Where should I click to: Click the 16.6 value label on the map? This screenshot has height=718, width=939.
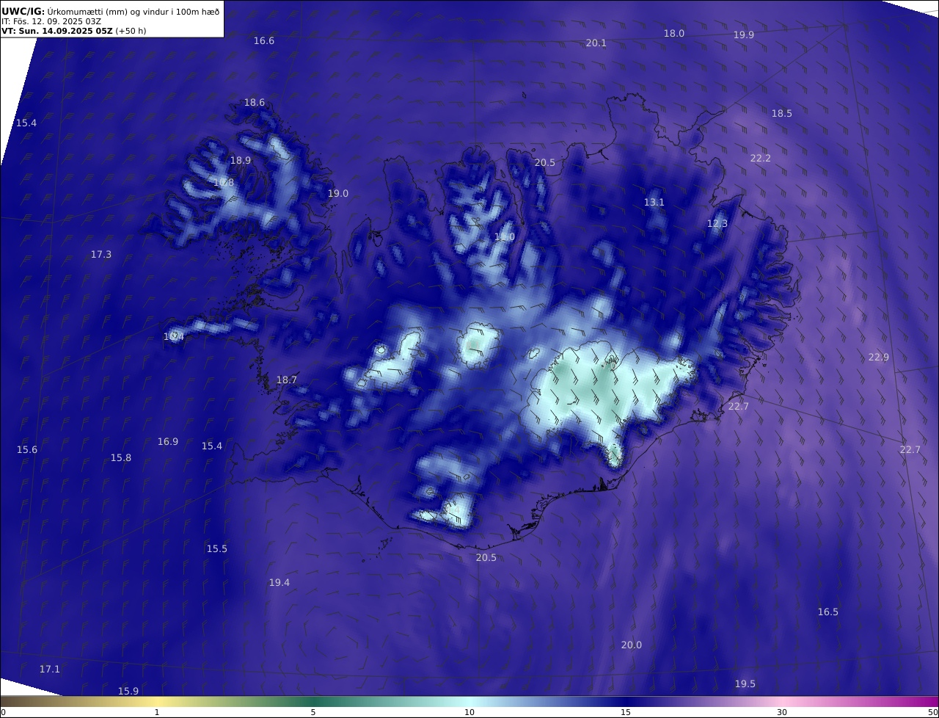(x=264, y=41)
